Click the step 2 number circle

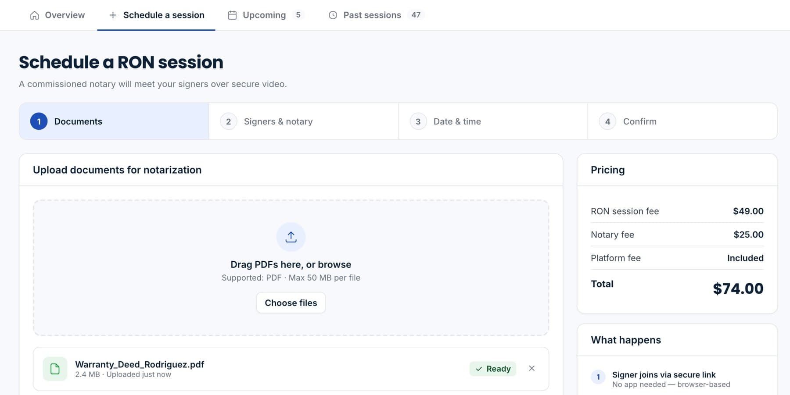(229, 121)
